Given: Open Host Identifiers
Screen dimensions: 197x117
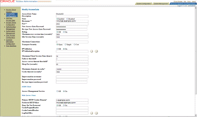Looking at the screenshot, I should tap(11, 46).
